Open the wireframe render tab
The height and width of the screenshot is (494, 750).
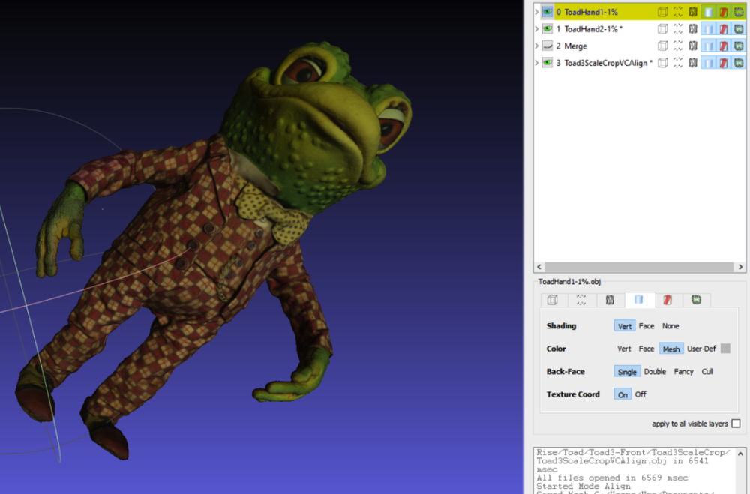(x=610, y=300)
